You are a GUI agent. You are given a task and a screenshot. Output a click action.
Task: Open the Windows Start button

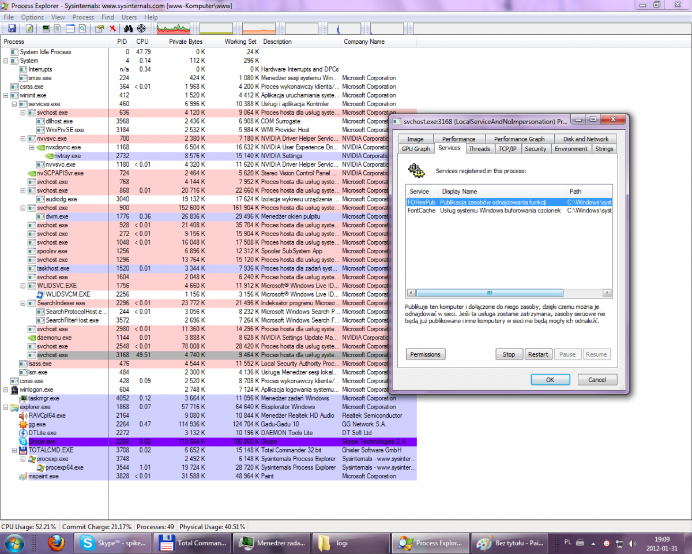tap(14, 543)
